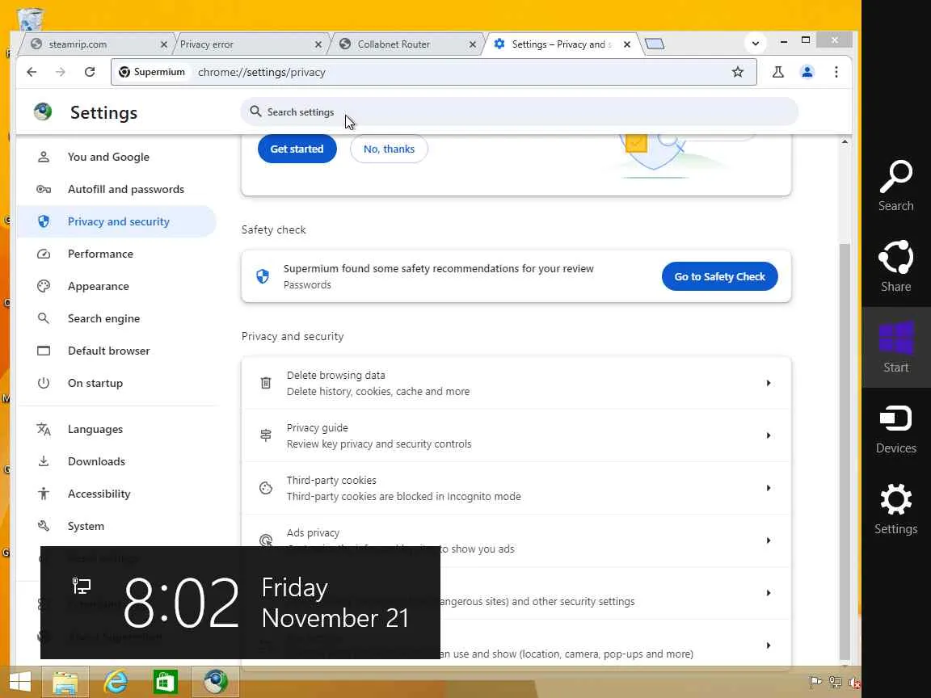Open the Windows Store from taskbar

pos(165,681)
